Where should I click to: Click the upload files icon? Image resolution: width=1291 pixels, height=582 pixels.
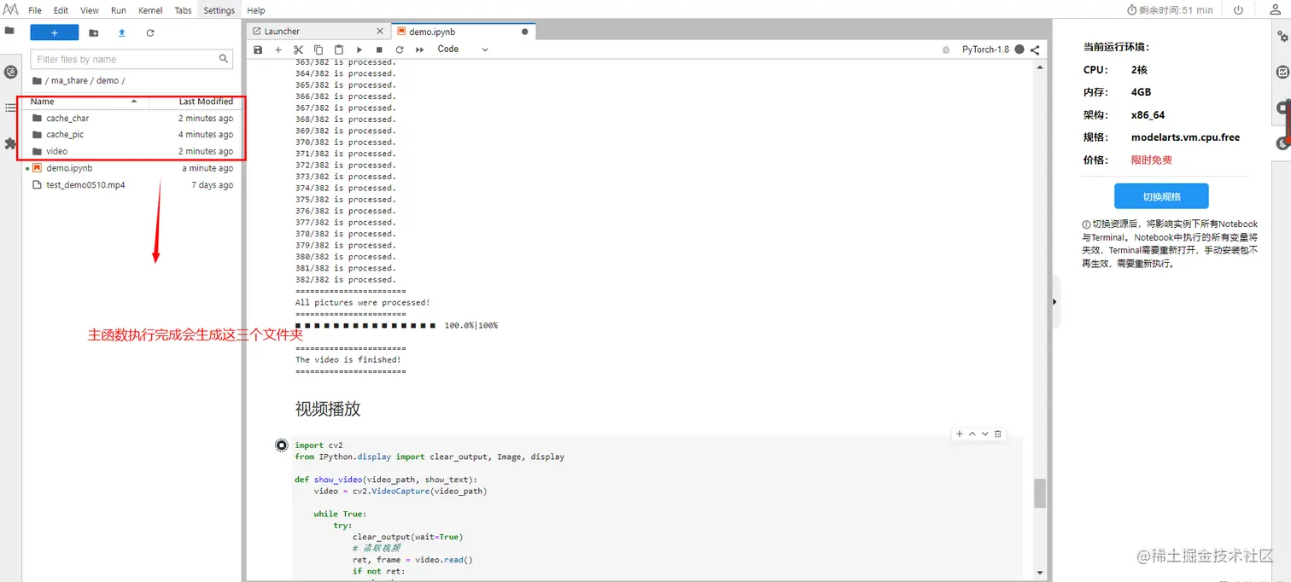click(121, 32)
